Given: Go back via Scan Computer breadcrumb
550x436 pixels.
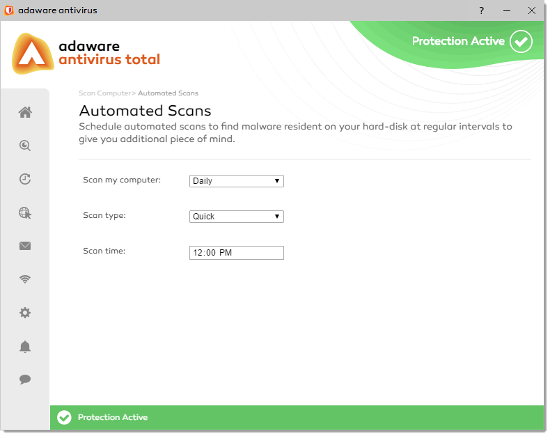Looking at the screenshot, I should point(105,93).
